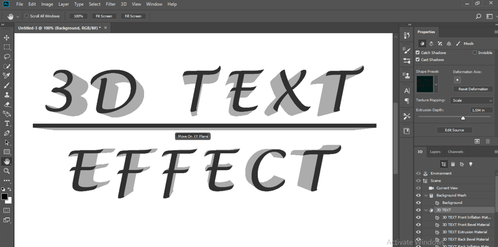Collapse the 3D TEXT tree node
This screenshot has width=498, height=247.
pos(426,210)
